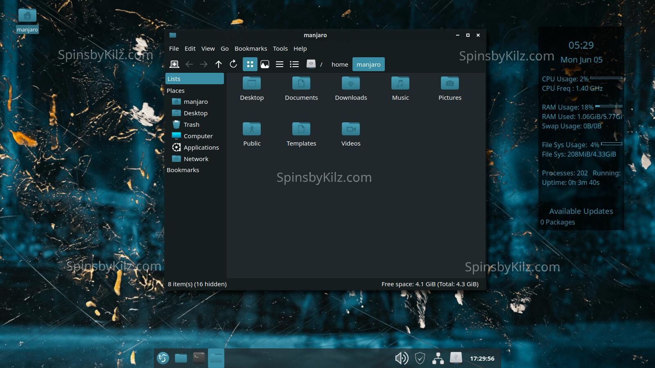Click the volume icon in system tray
The width and height of the screenshot is (655, 368).
point(401,358)
